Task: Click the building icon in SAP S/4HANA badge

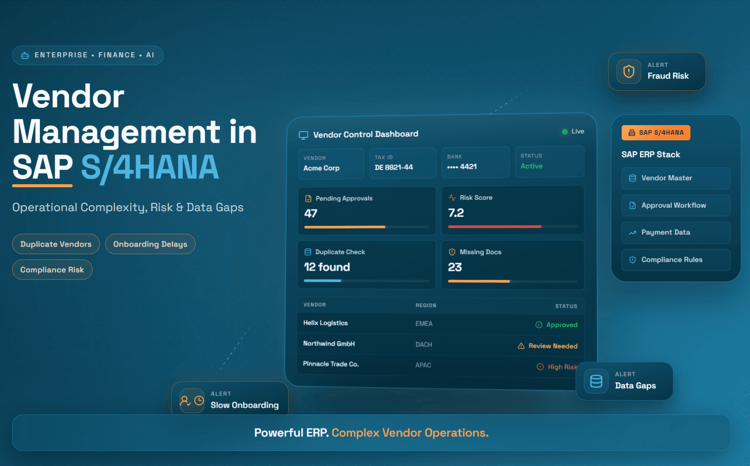Action: (632, 132)
